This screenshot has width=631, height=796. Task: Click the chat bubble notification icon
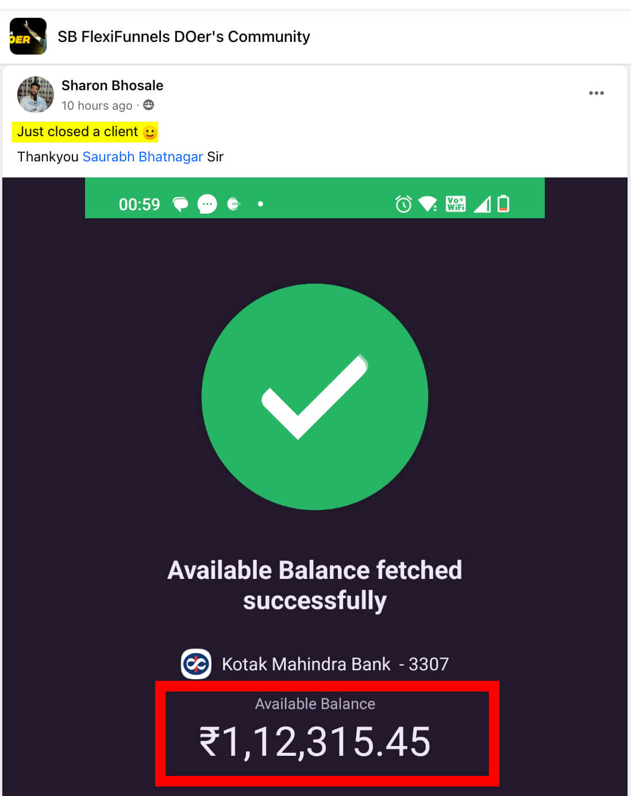point(180,204)
